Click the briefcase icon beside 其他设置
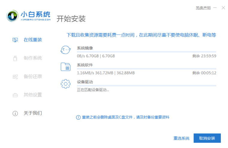The height and width of the screenshot is (148, 228). pos(15,95)
